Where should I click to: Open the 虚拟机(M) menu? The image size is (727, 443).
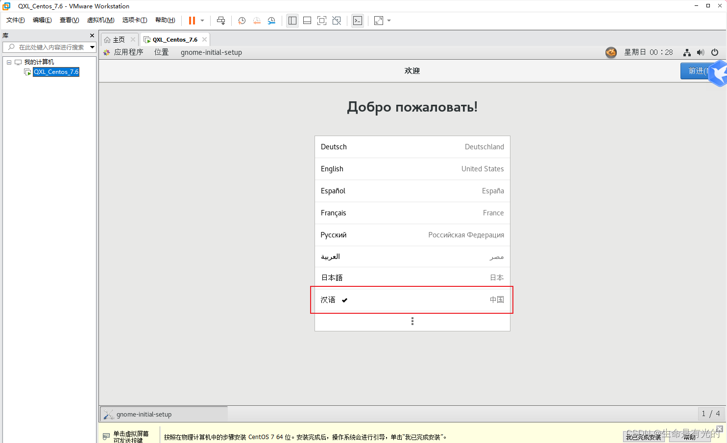(100, 20)
